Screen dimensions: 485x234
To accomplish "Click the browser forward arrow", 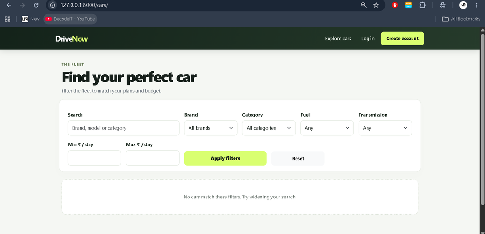I will 22,5.
